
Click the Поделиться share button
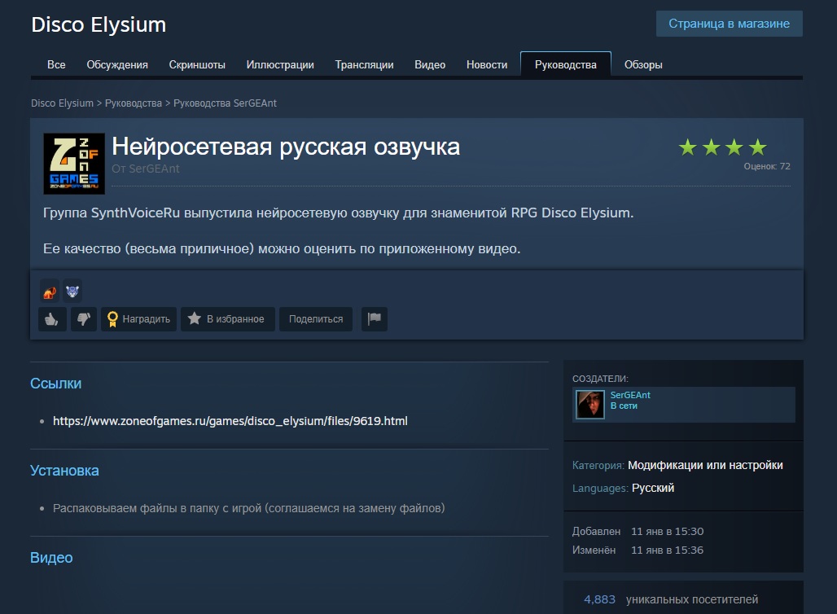pyautogui.click(x=316, y=318)
